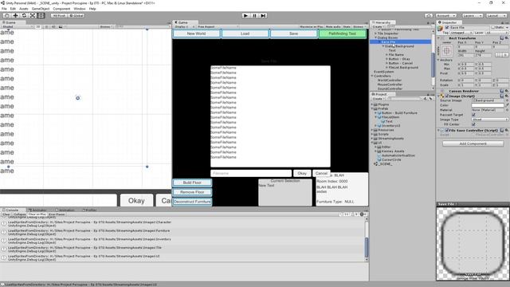The image size is (510, 287).
Task: Open the cloud services icon
Action: click(x=429, y=16)
